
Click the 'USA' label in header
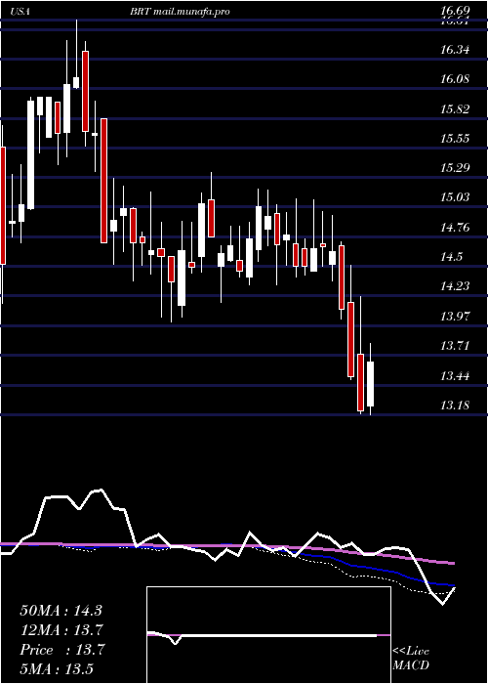coord(20,12)
